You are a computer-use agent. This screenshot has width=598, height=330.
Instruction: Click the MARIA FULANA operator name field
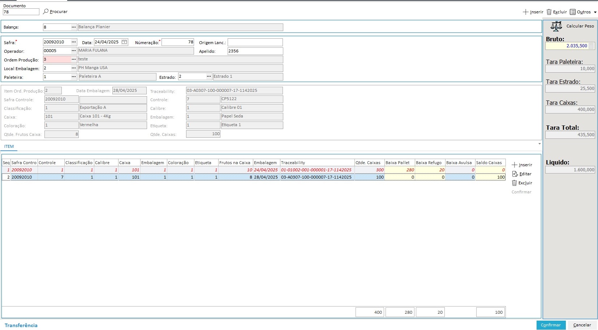[x=136, y=51]
